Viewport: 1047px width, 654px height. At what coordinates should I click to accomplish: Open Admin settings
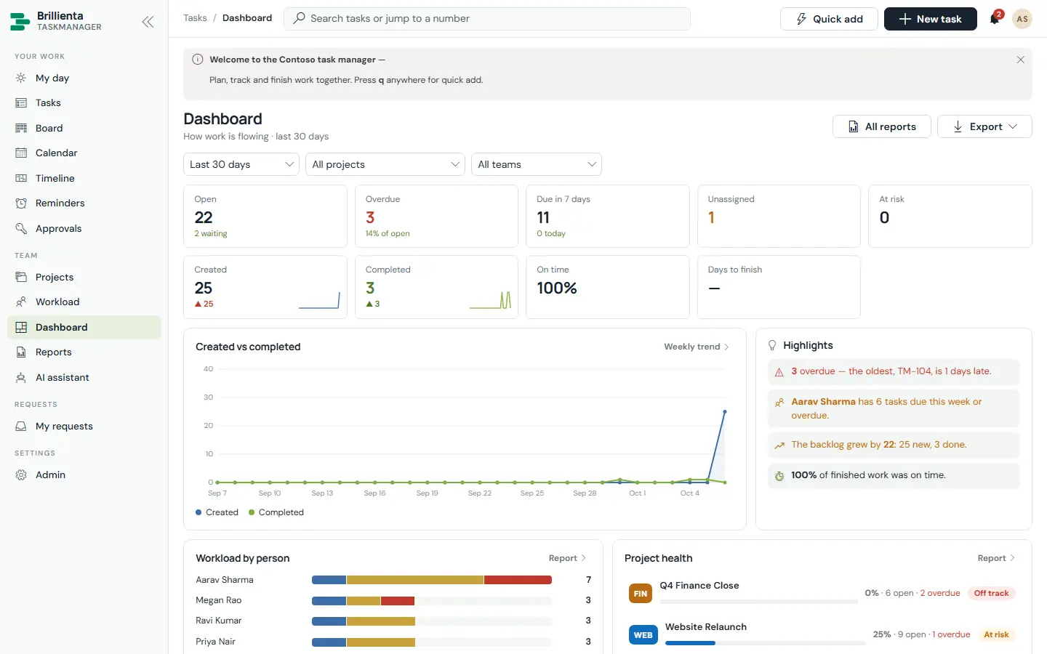[x=84, y=475]
